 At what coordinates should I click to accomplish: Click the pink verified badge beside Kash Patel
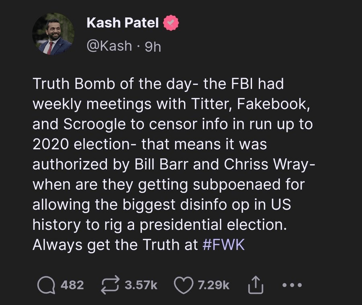point(170,24)
